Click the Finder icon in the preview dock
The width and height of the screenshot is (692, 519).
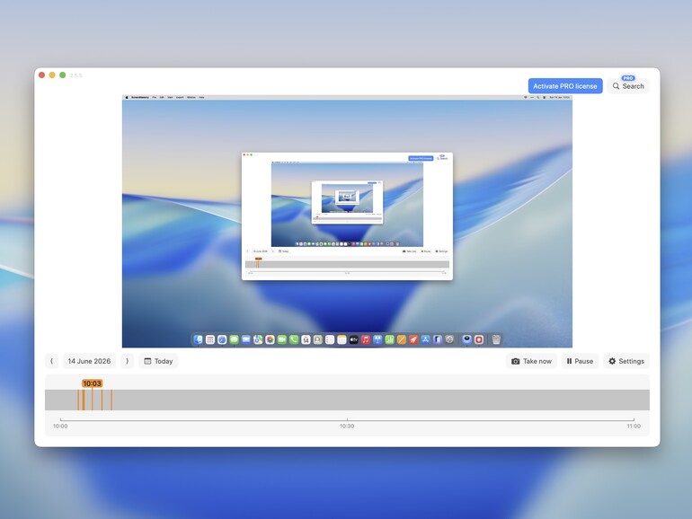[198, 339]
